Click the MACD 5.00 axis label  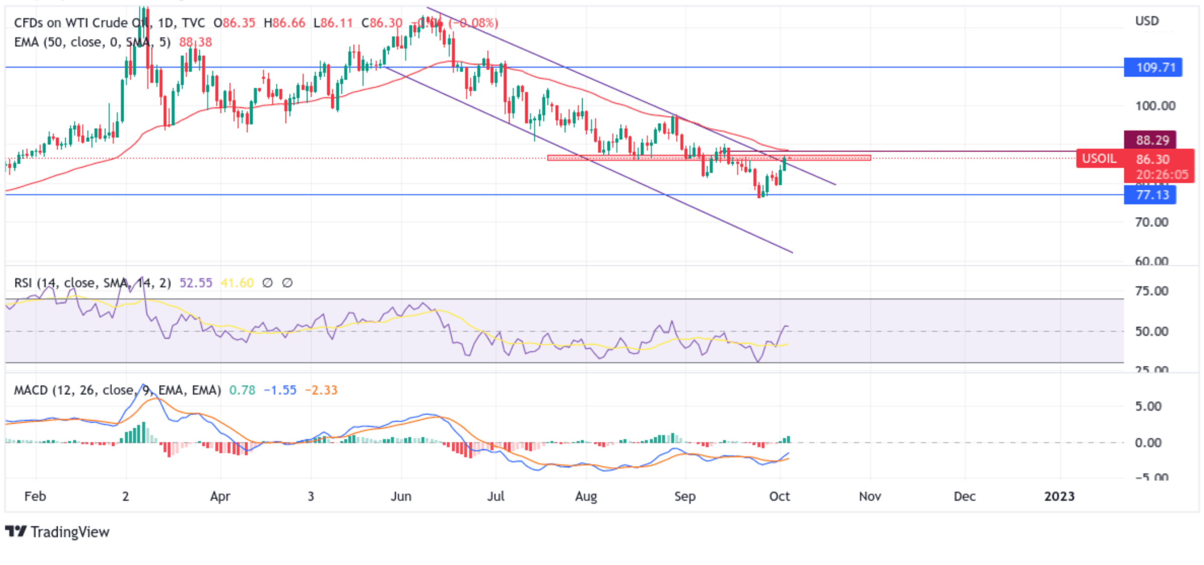1148,406
